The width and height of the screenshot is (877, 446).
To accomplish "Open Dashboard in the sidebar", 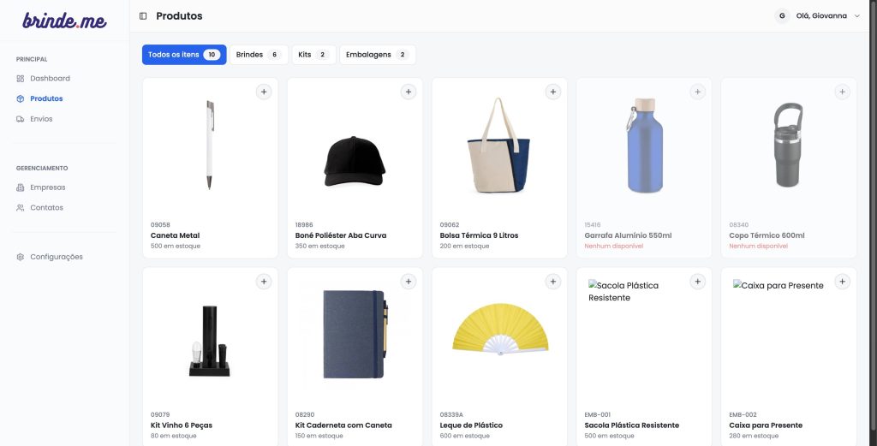I will point(50,79).
